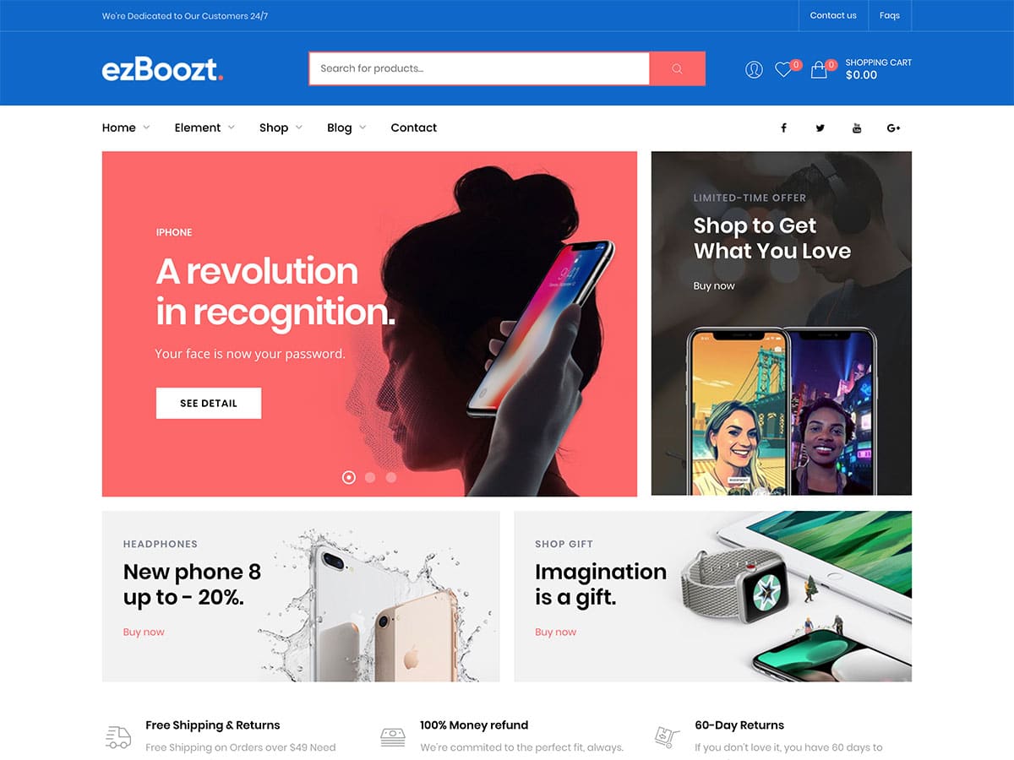Expand the Element menu dropdown
1014x760 pixels.
204,128
